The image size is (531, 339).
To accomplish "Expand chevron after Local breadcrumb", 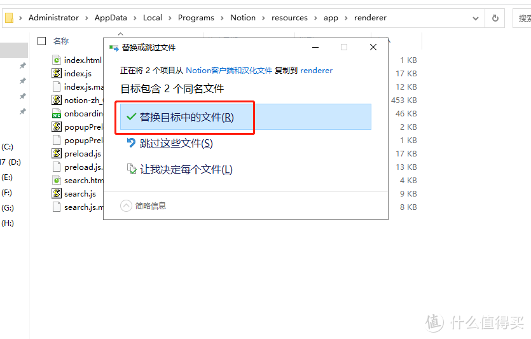I will [x=170, y=18].
